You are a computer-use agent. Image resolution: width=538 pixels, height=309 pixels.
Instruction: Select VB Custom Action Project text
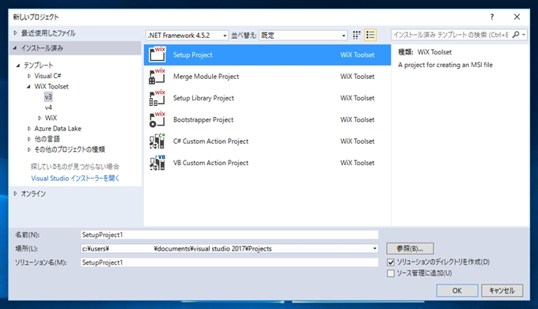click(210, 163)
